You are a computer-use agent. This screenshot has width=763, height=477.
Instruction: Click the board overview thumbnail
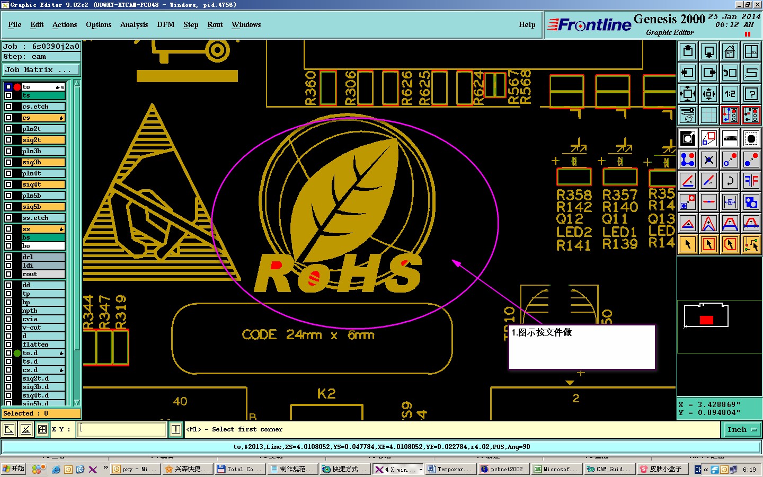706,316
